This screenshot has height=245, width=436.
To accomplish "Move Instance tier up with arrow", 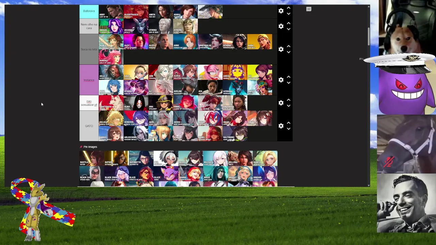I will [289, 77].
